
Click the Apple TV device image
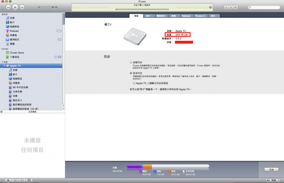click(x=135, y=36)
